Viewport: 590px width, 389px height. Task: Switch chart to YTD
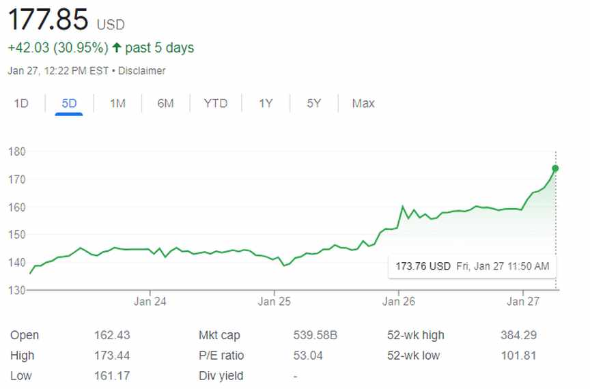[215, 104]
